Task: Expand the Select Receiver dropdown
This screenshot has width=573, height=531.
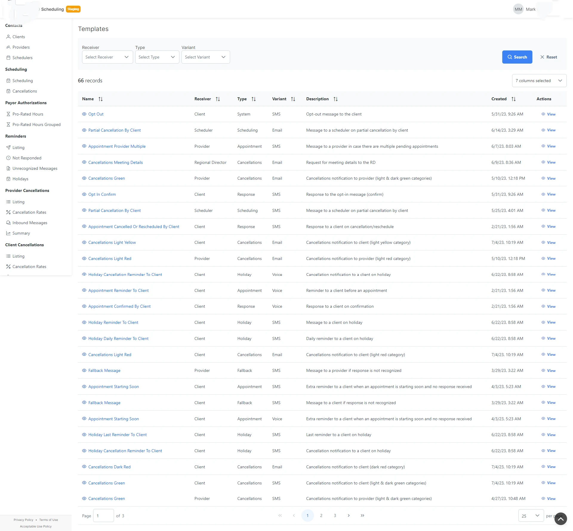Action: (x=107, y=57)
